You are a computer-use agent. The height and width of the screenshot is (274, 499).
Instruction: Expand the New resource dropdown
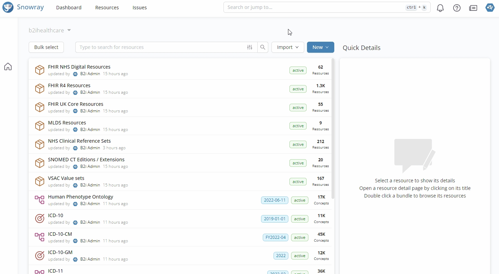click(x=320, y=47)
